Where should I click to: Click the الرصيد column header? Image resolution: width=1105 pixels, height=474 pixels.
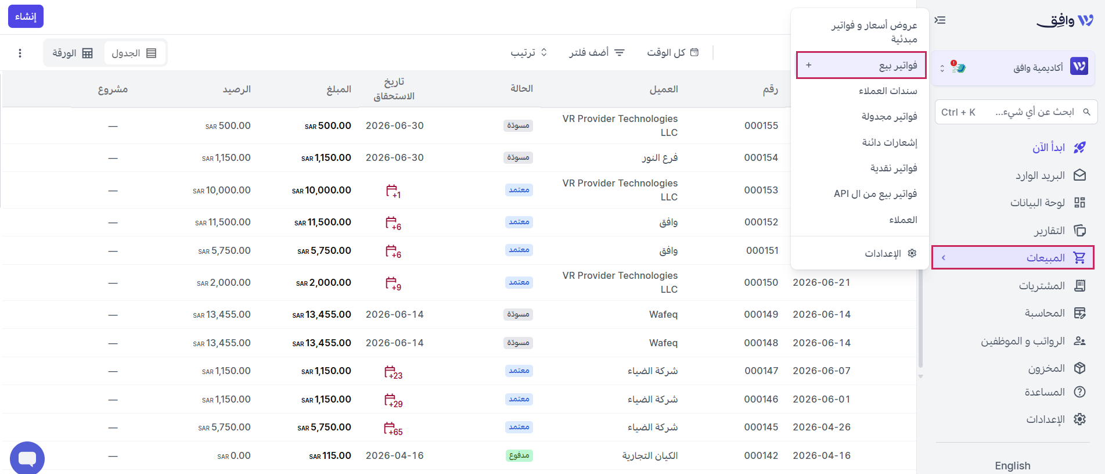[236, 89]
